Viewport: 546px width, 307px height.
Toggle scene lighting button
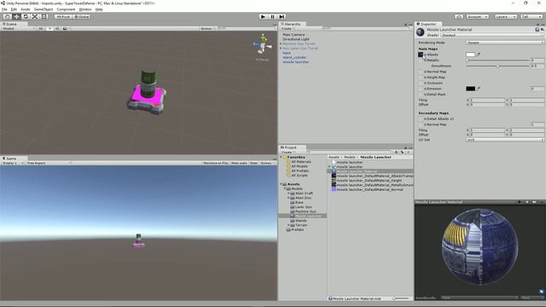49,28
